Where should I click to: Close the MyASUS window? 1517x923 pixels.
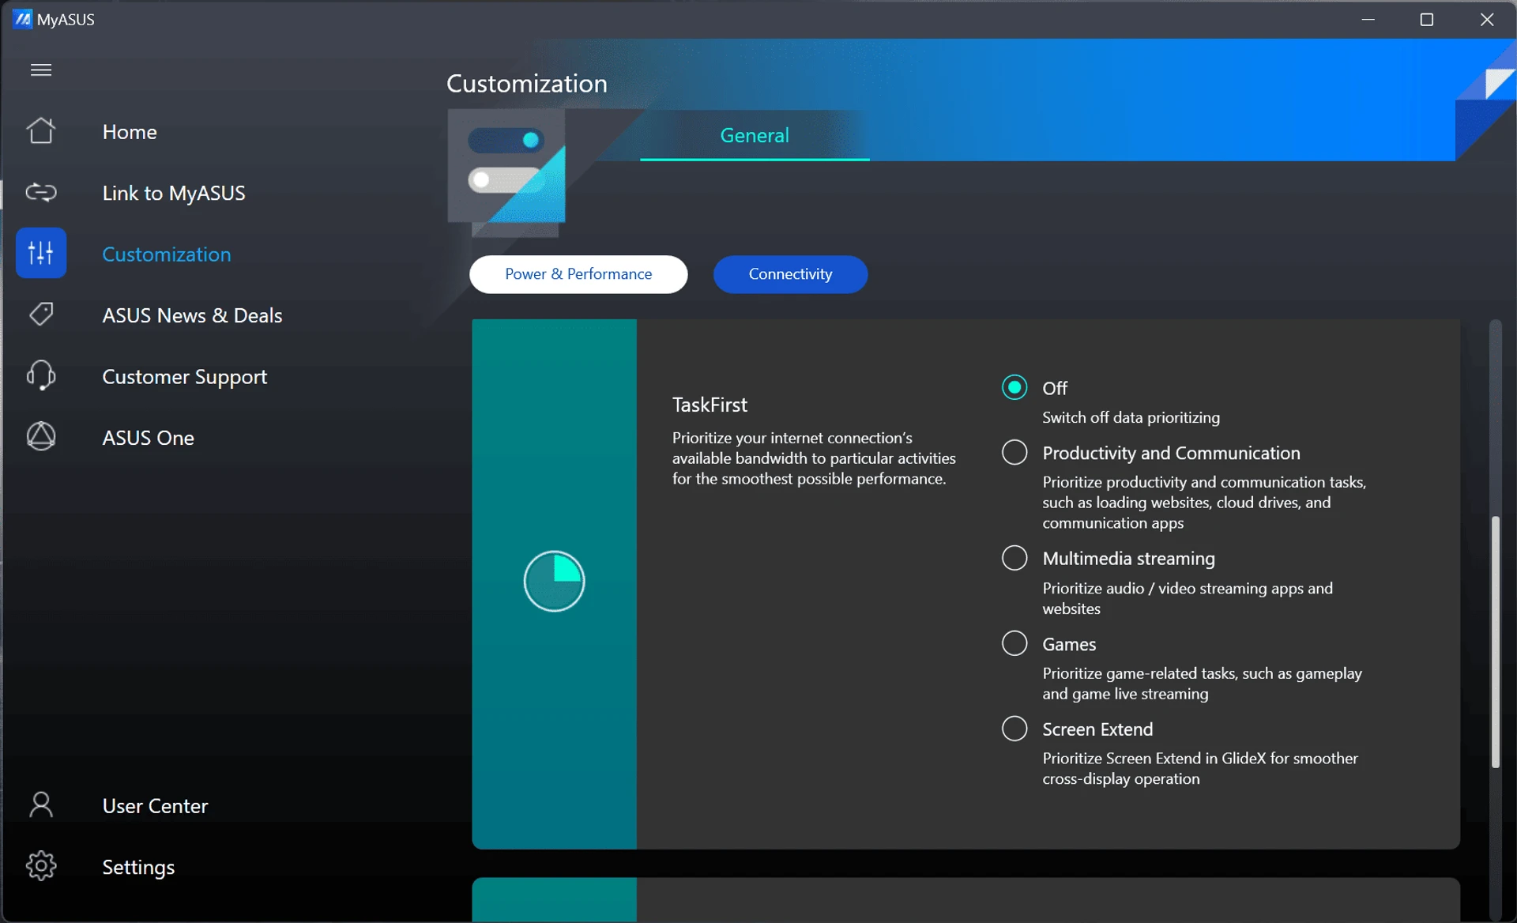[x=1487, y=19]
